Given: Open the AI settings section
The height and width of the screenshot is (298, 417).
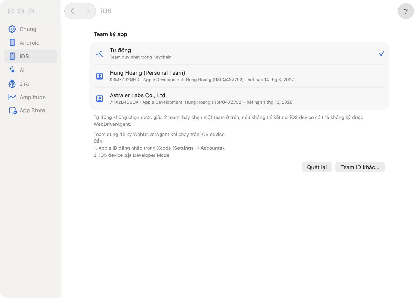Looking at the screenshot, I should coord(30,70).
